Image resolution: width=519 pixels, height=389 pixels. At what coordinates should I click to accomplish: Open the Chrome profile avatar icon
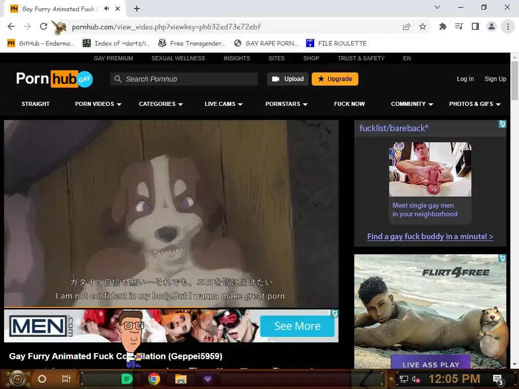point(492,26)
